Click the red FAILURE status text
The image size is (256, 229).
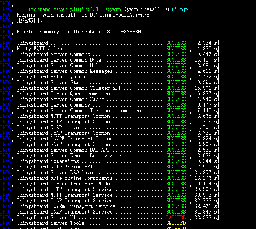[x=176, y=217]
